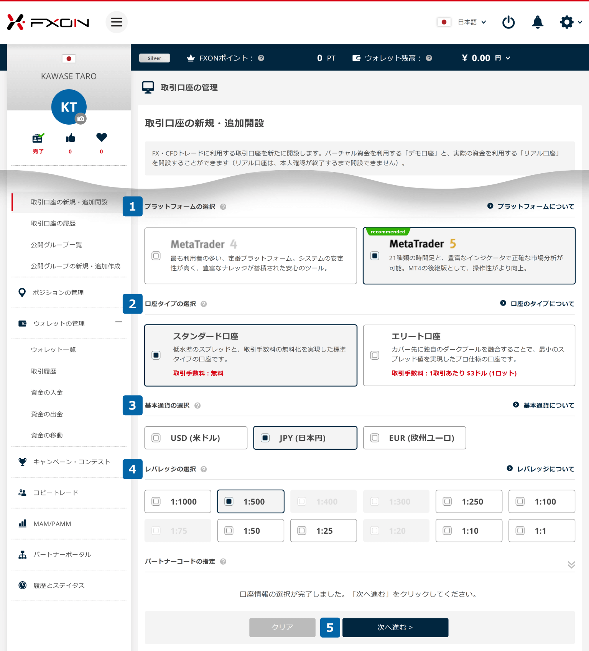
Task: Click the ウォレットの管理 wallet icon
Action: pos(23,324)
